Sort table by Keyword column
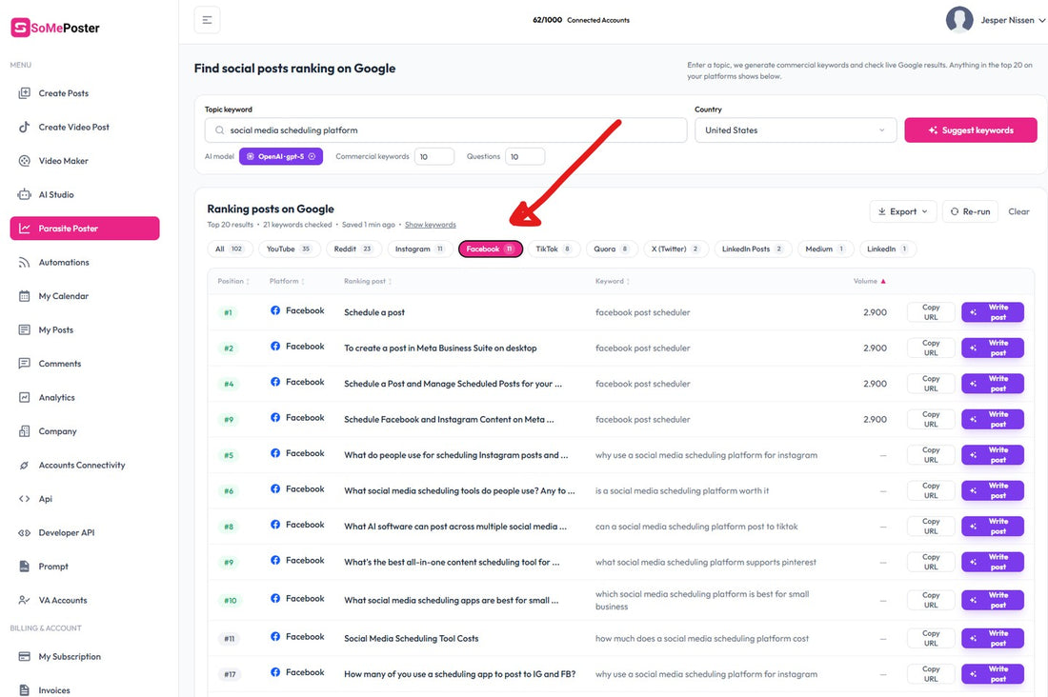The width and height of the screenshot is (1048, 697). click(613, 281)
